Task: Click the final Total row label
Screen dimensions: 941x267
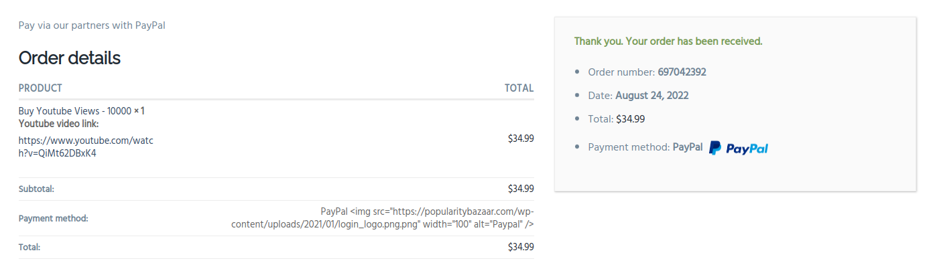Action: (x=29, y=247)
